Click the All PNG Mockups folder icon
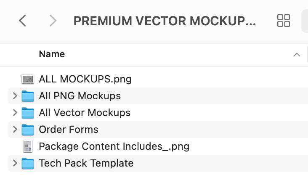This screenshot has width=308, height=175. tap(28, 96)
